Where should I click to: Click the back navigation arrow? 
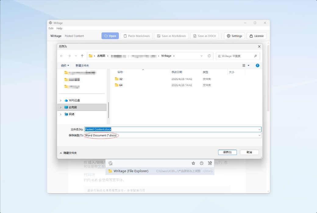coord(61,56)
